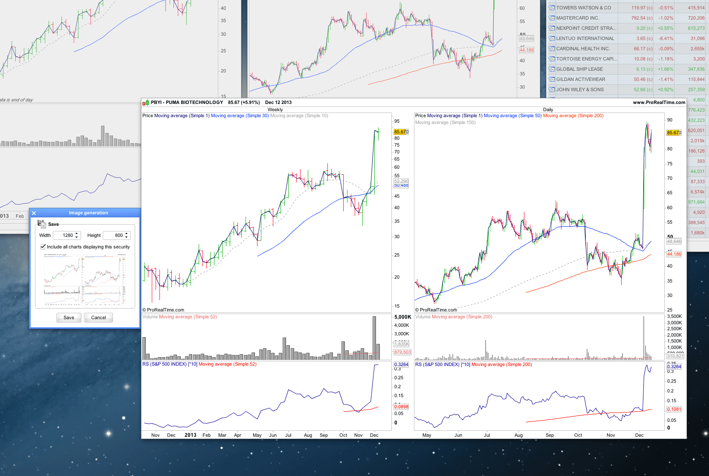Select NEXPOINT CREDIT STRA... row name

coord(586,28)
